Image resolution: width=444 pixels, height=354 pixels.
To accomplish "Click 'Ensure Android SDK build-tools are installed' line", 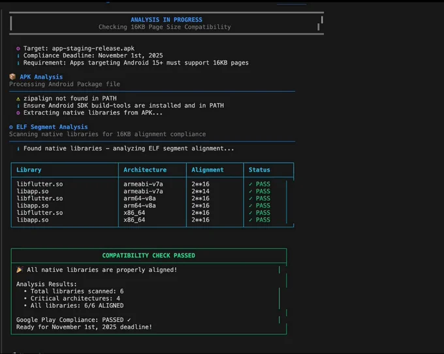I will 123,106.
